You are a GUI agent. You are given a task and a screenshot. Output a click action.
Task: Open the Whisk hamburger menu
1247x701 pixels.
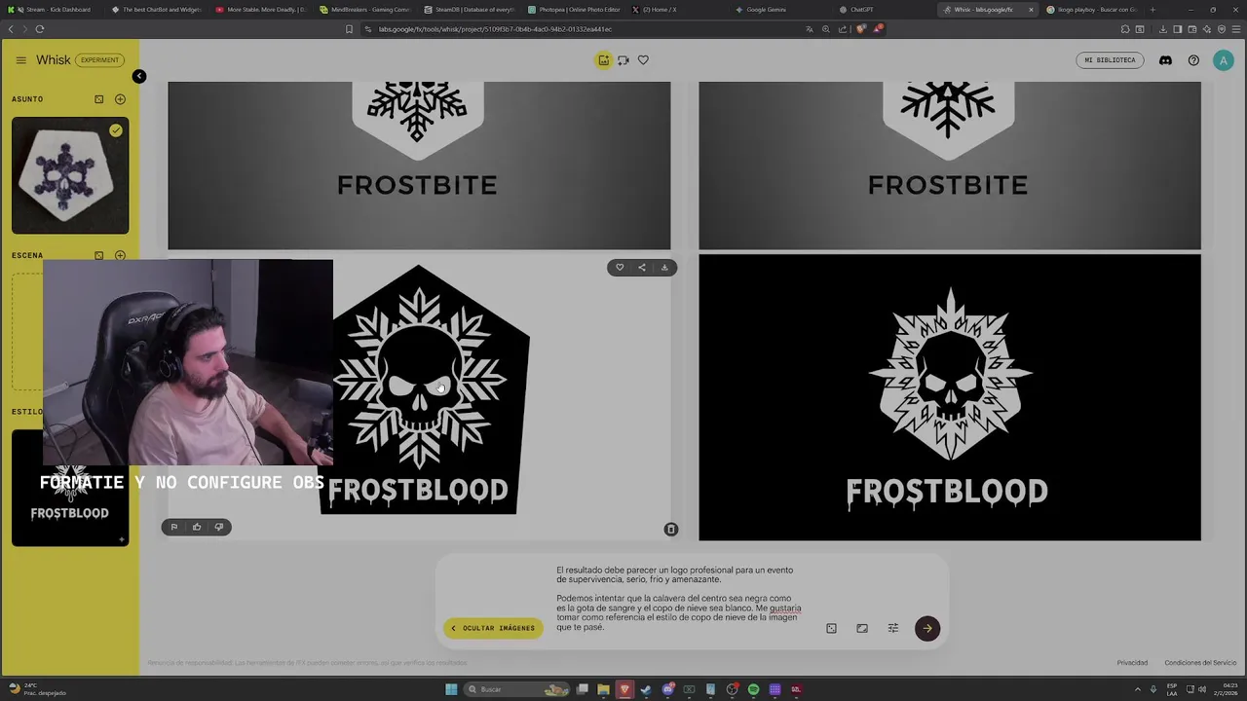(x=20, y=60)
